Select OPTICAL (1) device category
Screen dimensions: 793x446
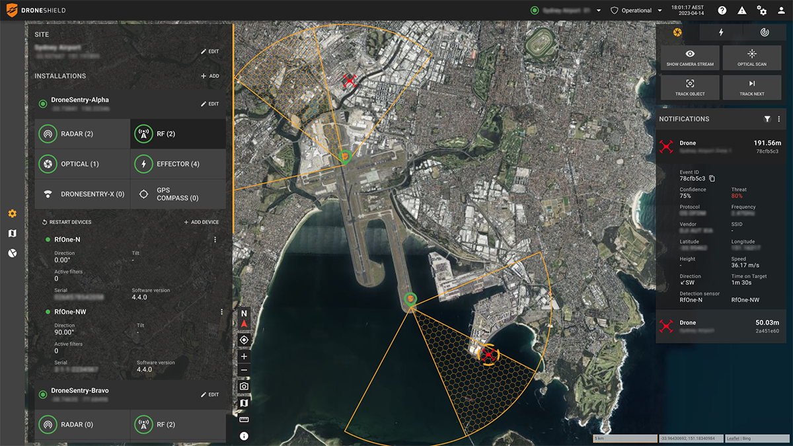83,163
